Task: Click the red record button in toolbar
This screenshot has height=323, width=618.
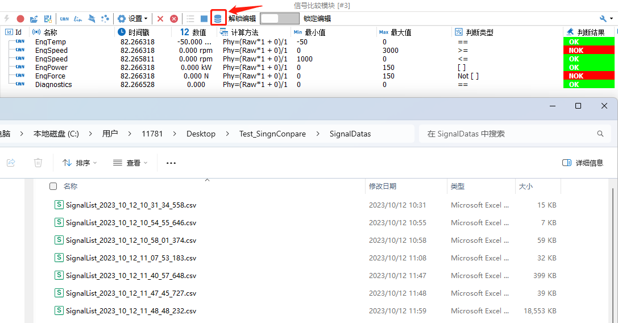Action: (20, 19)
